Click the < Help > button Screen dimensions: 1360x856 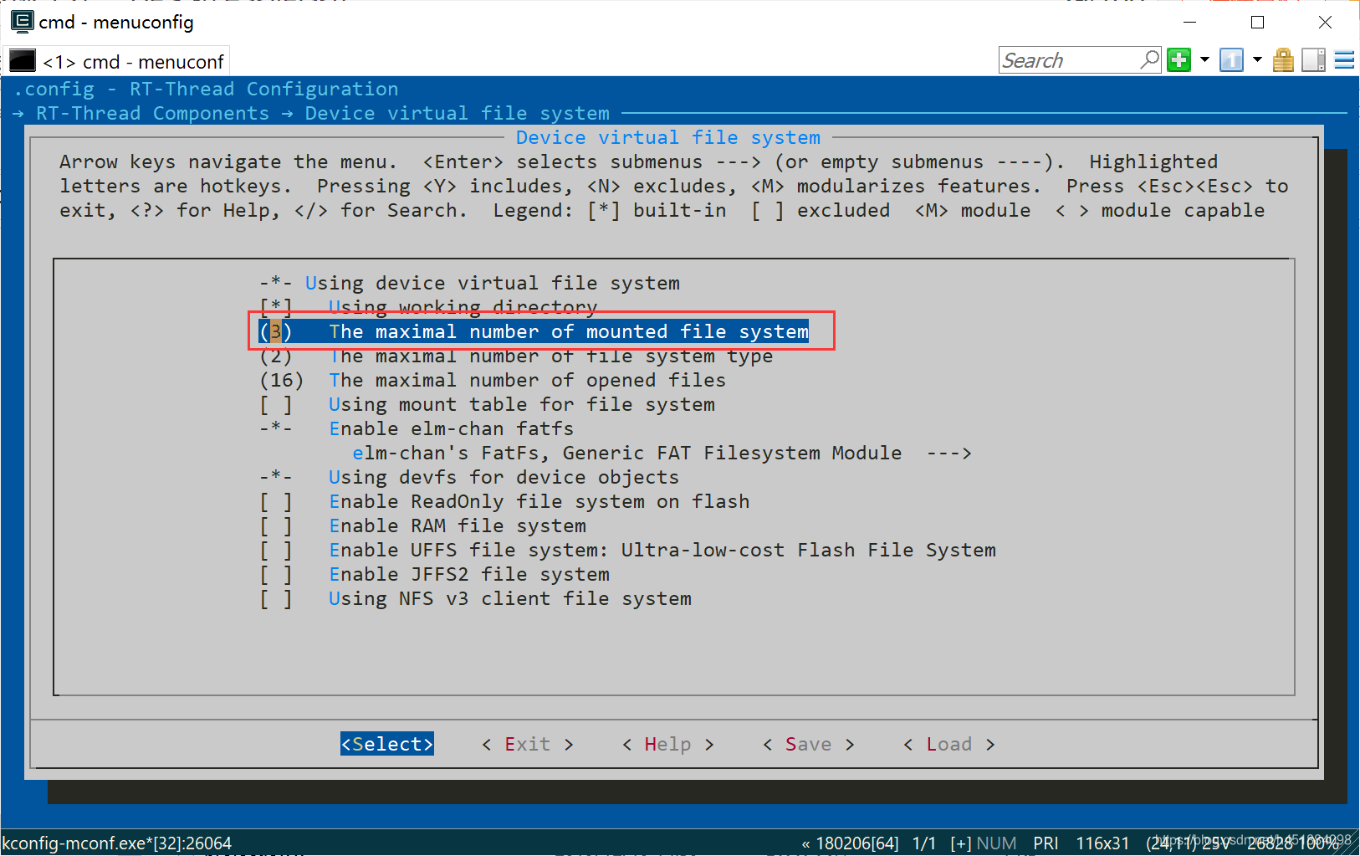click(x=667, y=744)
